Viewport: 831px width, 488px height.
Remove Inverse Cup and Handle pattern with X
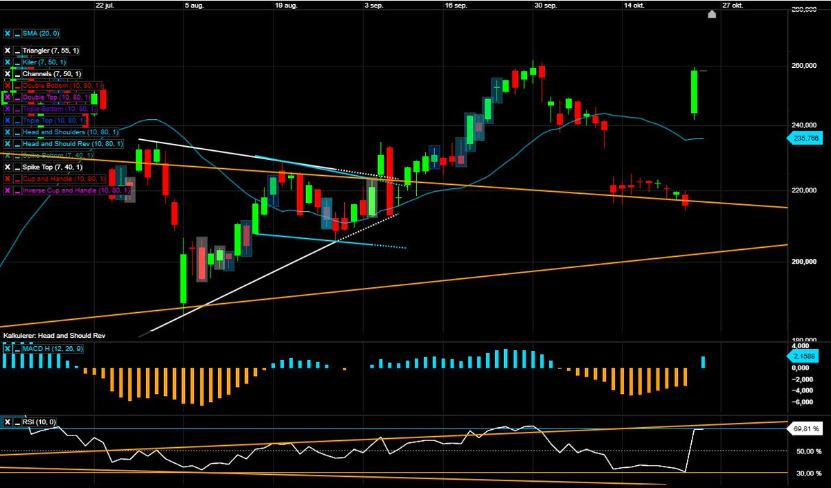pos(8,190)
